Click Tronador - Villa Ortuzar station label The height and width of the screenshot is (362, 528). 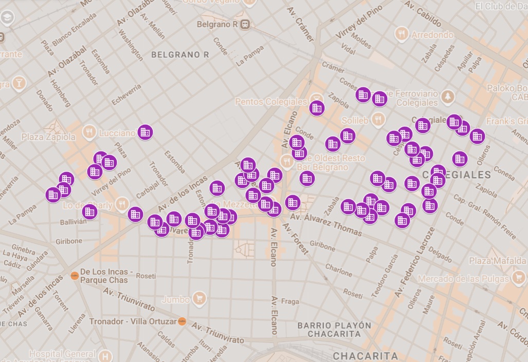[x=133, y=321]
